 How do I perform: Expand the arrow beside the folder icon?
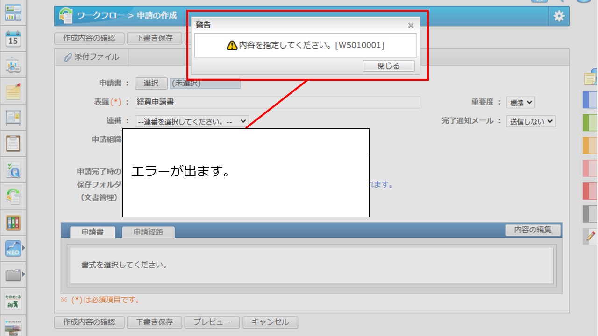[24, 274]
